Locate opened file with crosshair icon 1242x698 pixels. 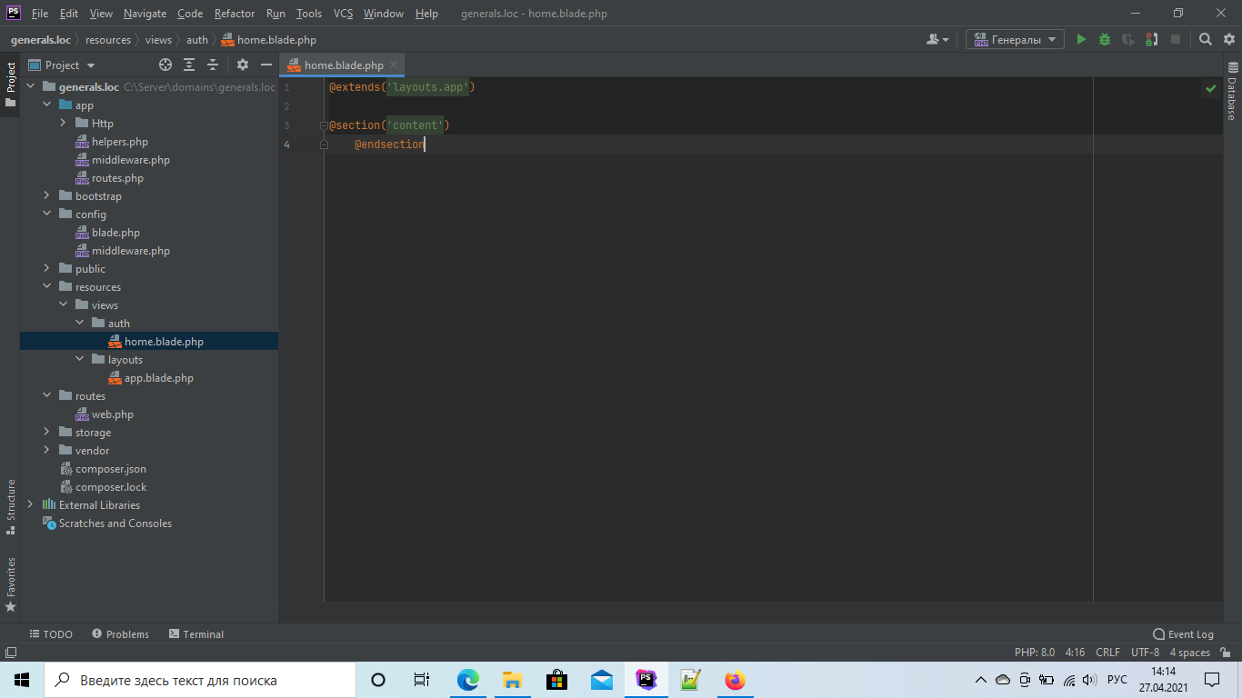point(165,65)
